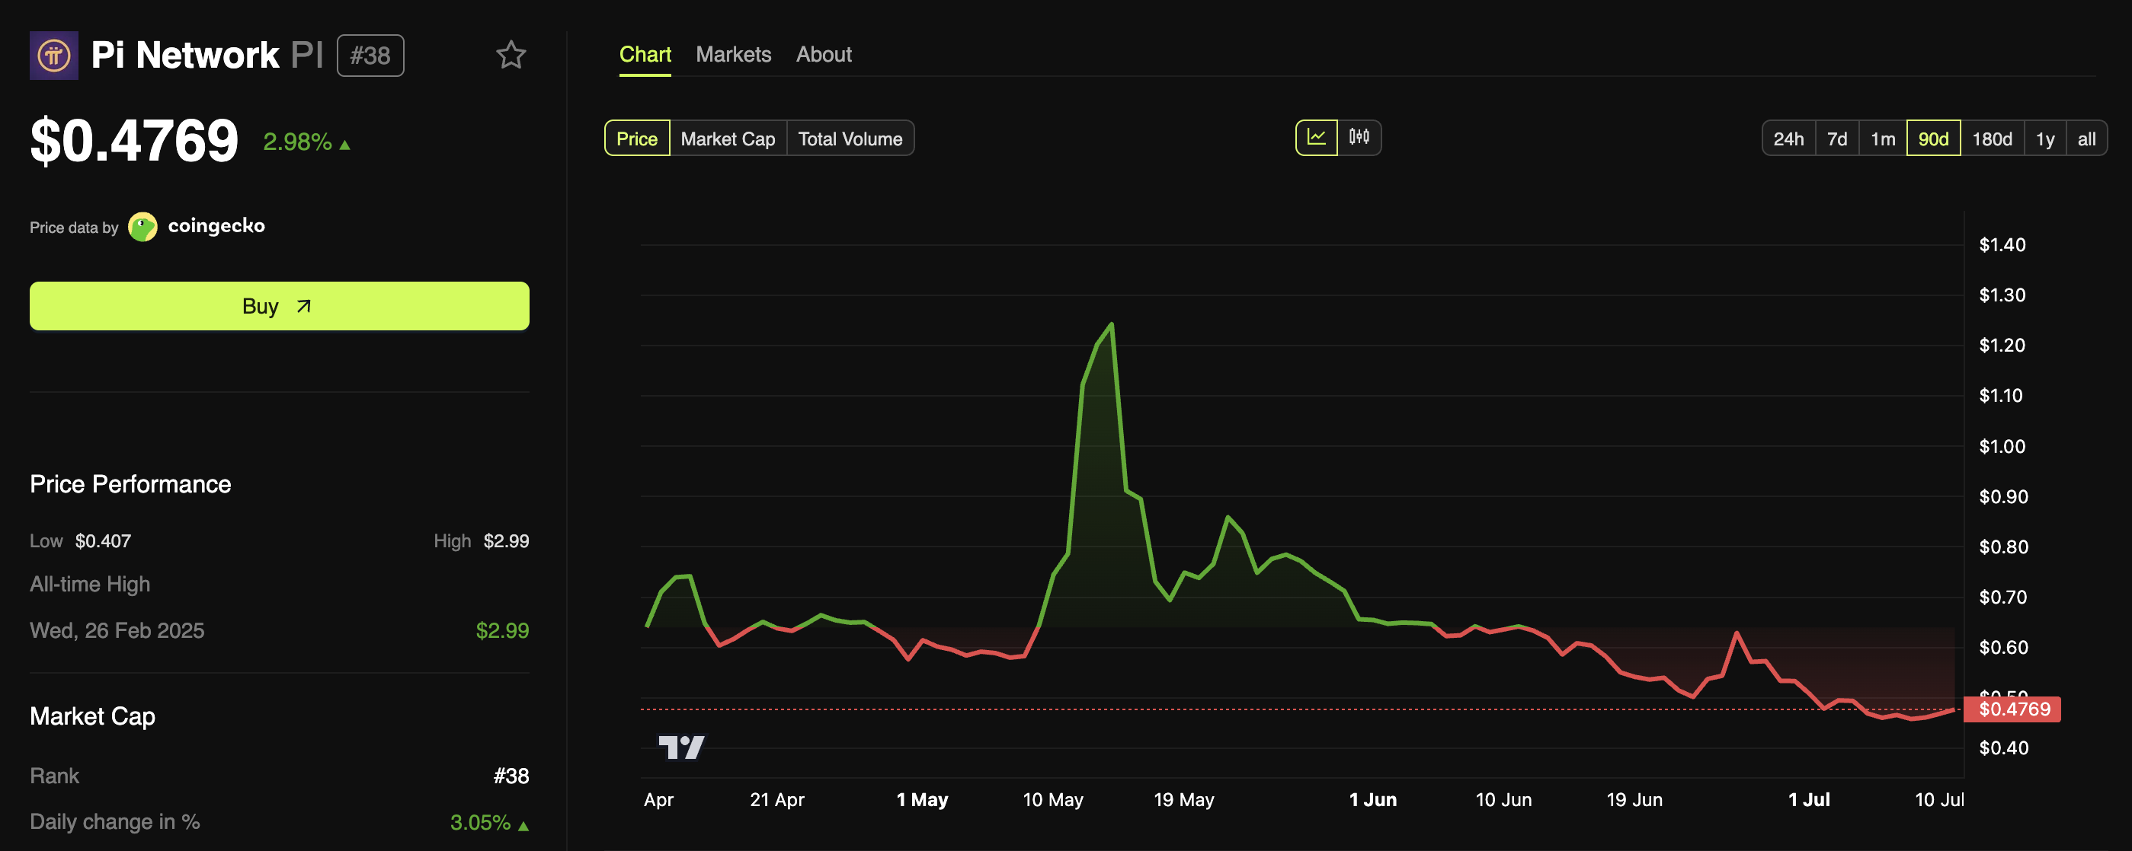The height and width of the screenshot is (851, 2132).
Task: Set chart range to 1y
Action: click(2044, 139)
